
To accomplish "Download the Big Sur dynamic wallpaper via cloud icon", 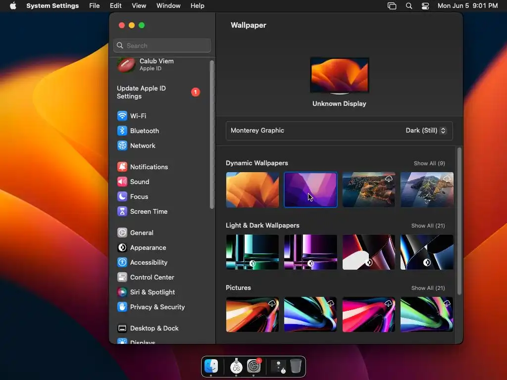I will [389, 179].
